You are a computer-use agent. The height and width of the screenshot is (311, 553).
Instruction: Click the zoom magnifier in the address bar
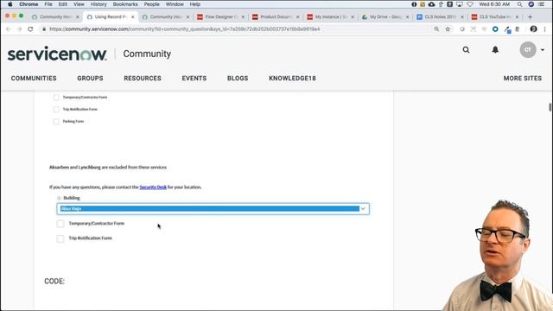pyautogui.click(x=436, y=29)
